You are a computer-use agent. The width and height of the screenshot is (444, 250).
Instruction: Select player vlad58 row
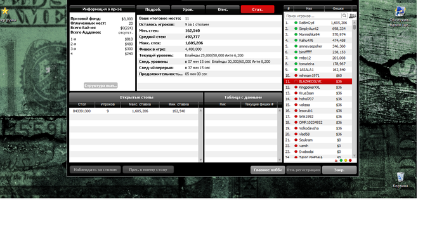[x=318, y=135]
